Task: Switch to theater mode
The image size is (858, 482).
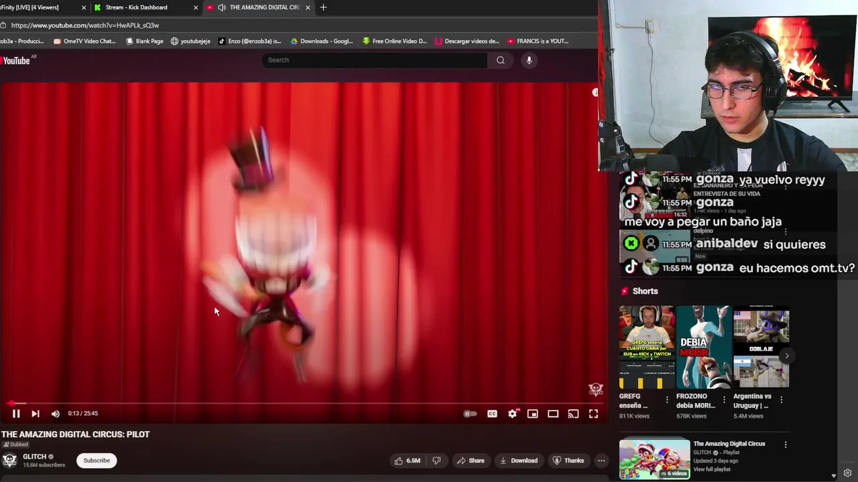Action: (x=553, y=414)
